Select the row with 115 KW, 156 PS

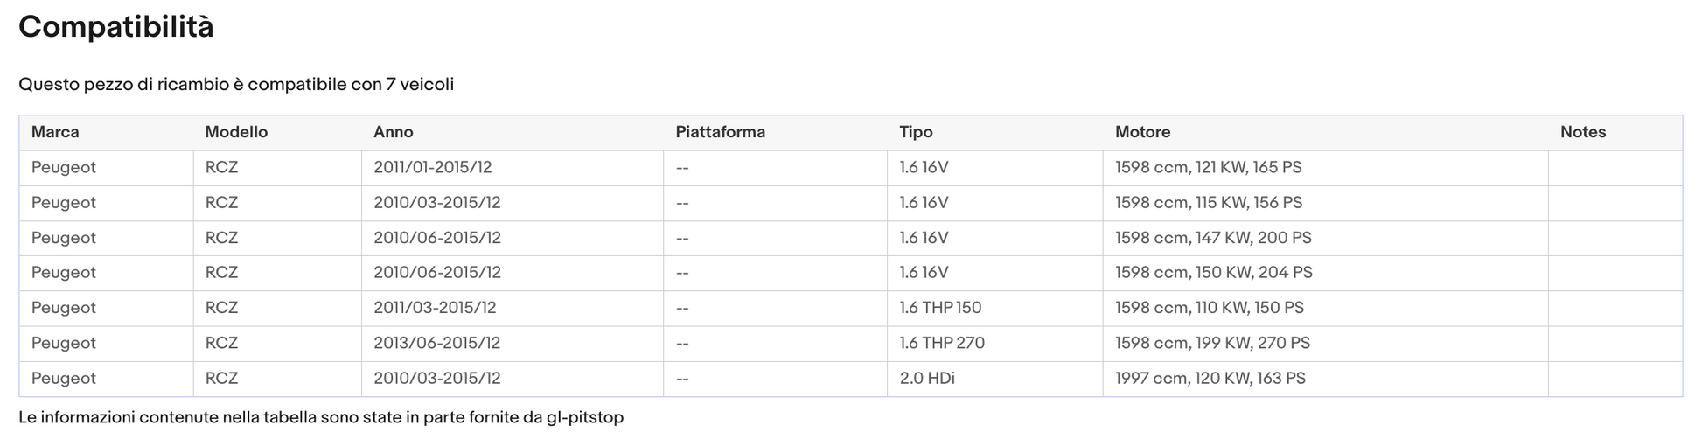[x=850, y=203]
